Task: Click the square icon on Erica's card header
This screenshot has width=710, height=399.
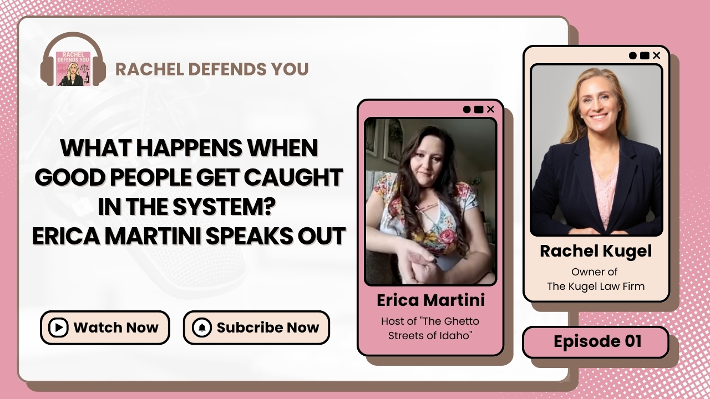Action: tap(478, 109)
